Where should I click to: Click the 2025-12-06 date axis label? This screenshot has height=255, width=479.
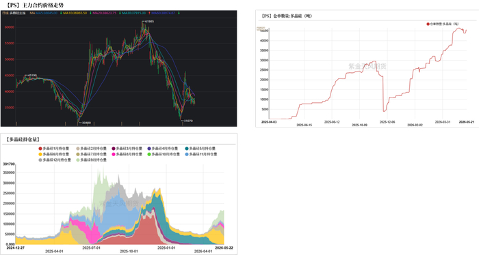(x=387, y=122)
